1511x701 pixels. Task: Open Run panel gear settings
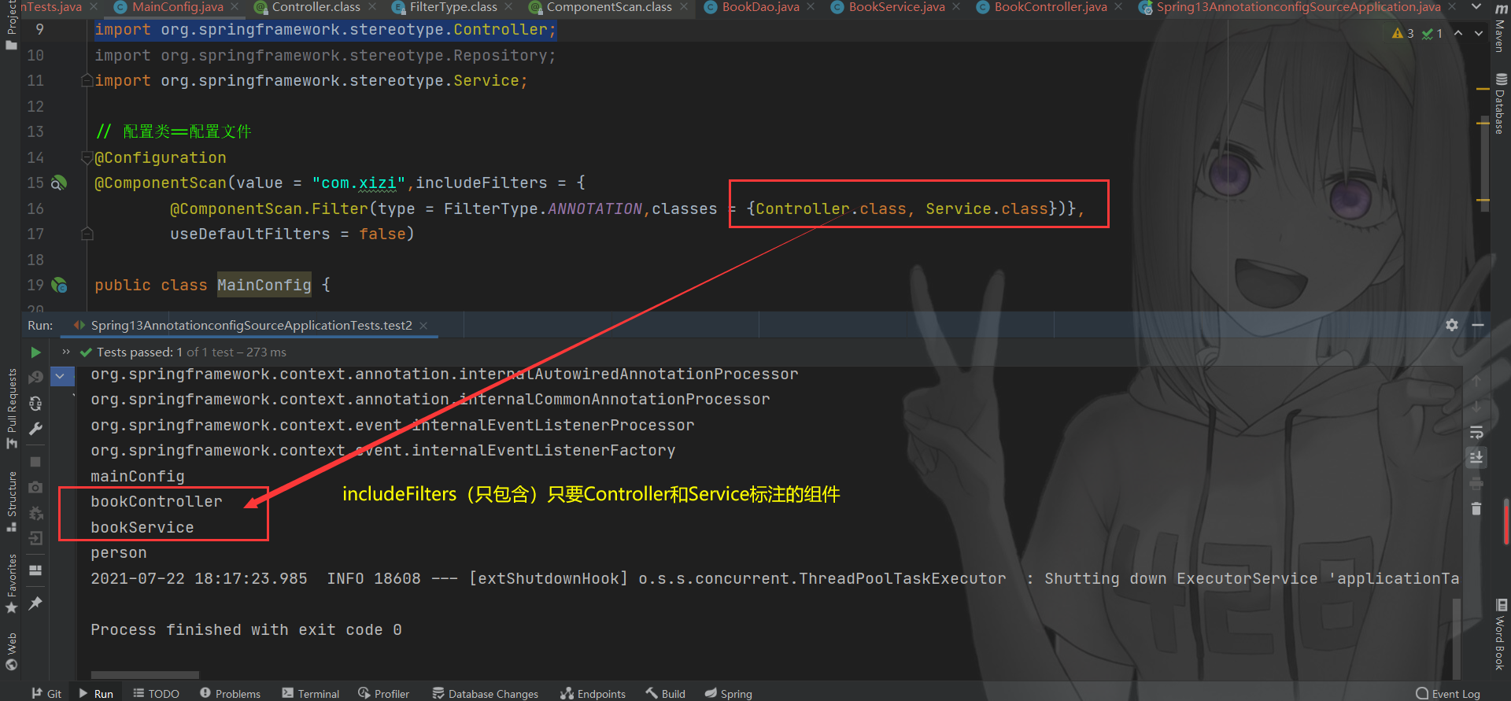(x=1452, y=325)
